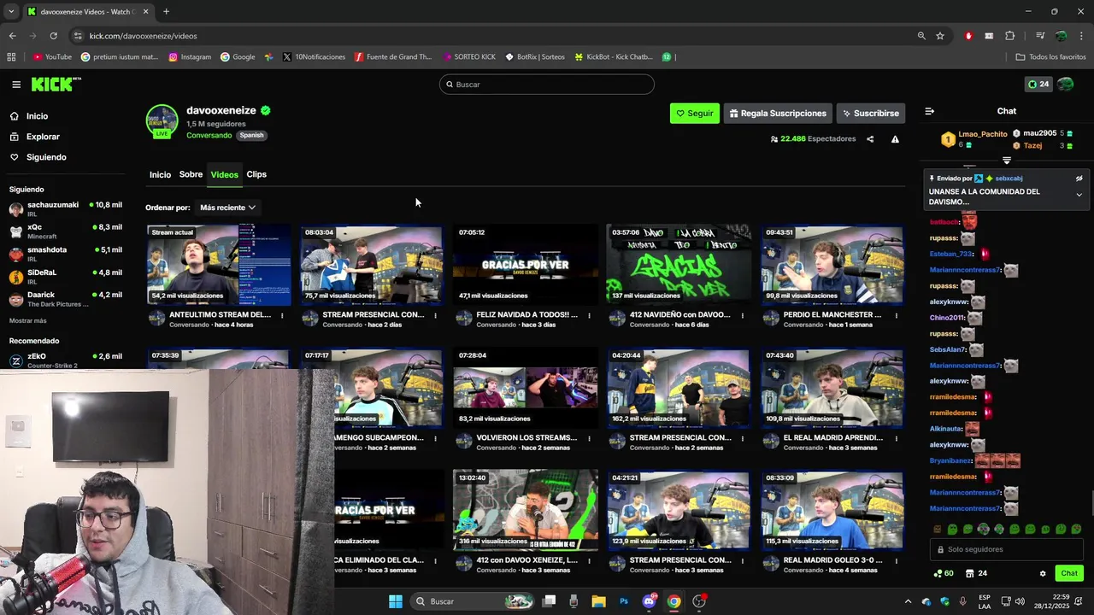The image size is (1094, 615).
Task: Open options for FELIZ NAVIDAD A TODOS video
Action: [589, 315]
